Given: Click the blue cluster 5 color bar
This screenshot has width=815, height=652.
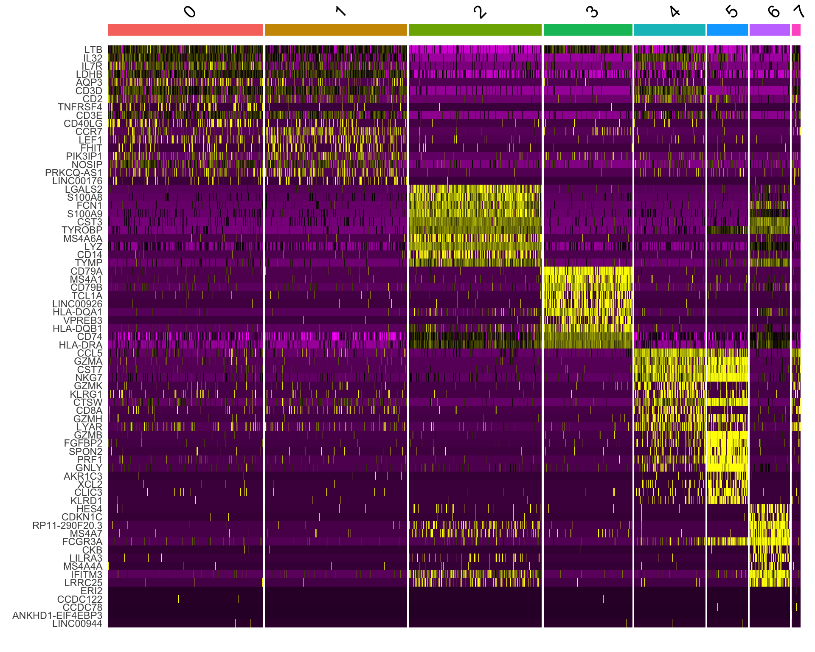Looking at the screenshot, I should point(727,30).
